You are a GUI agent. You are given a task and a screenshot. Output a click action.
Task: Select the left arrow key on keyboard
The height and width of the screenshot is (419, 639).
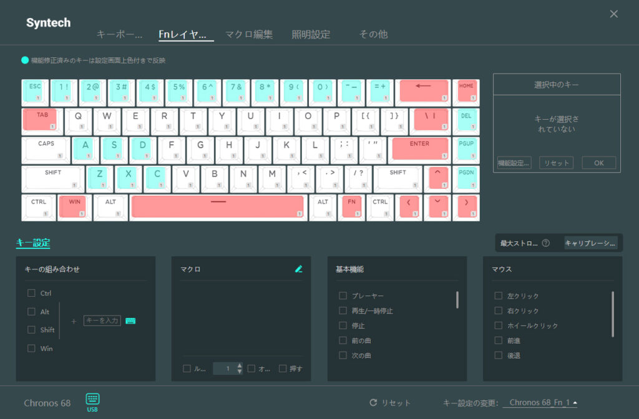[409, 208]
